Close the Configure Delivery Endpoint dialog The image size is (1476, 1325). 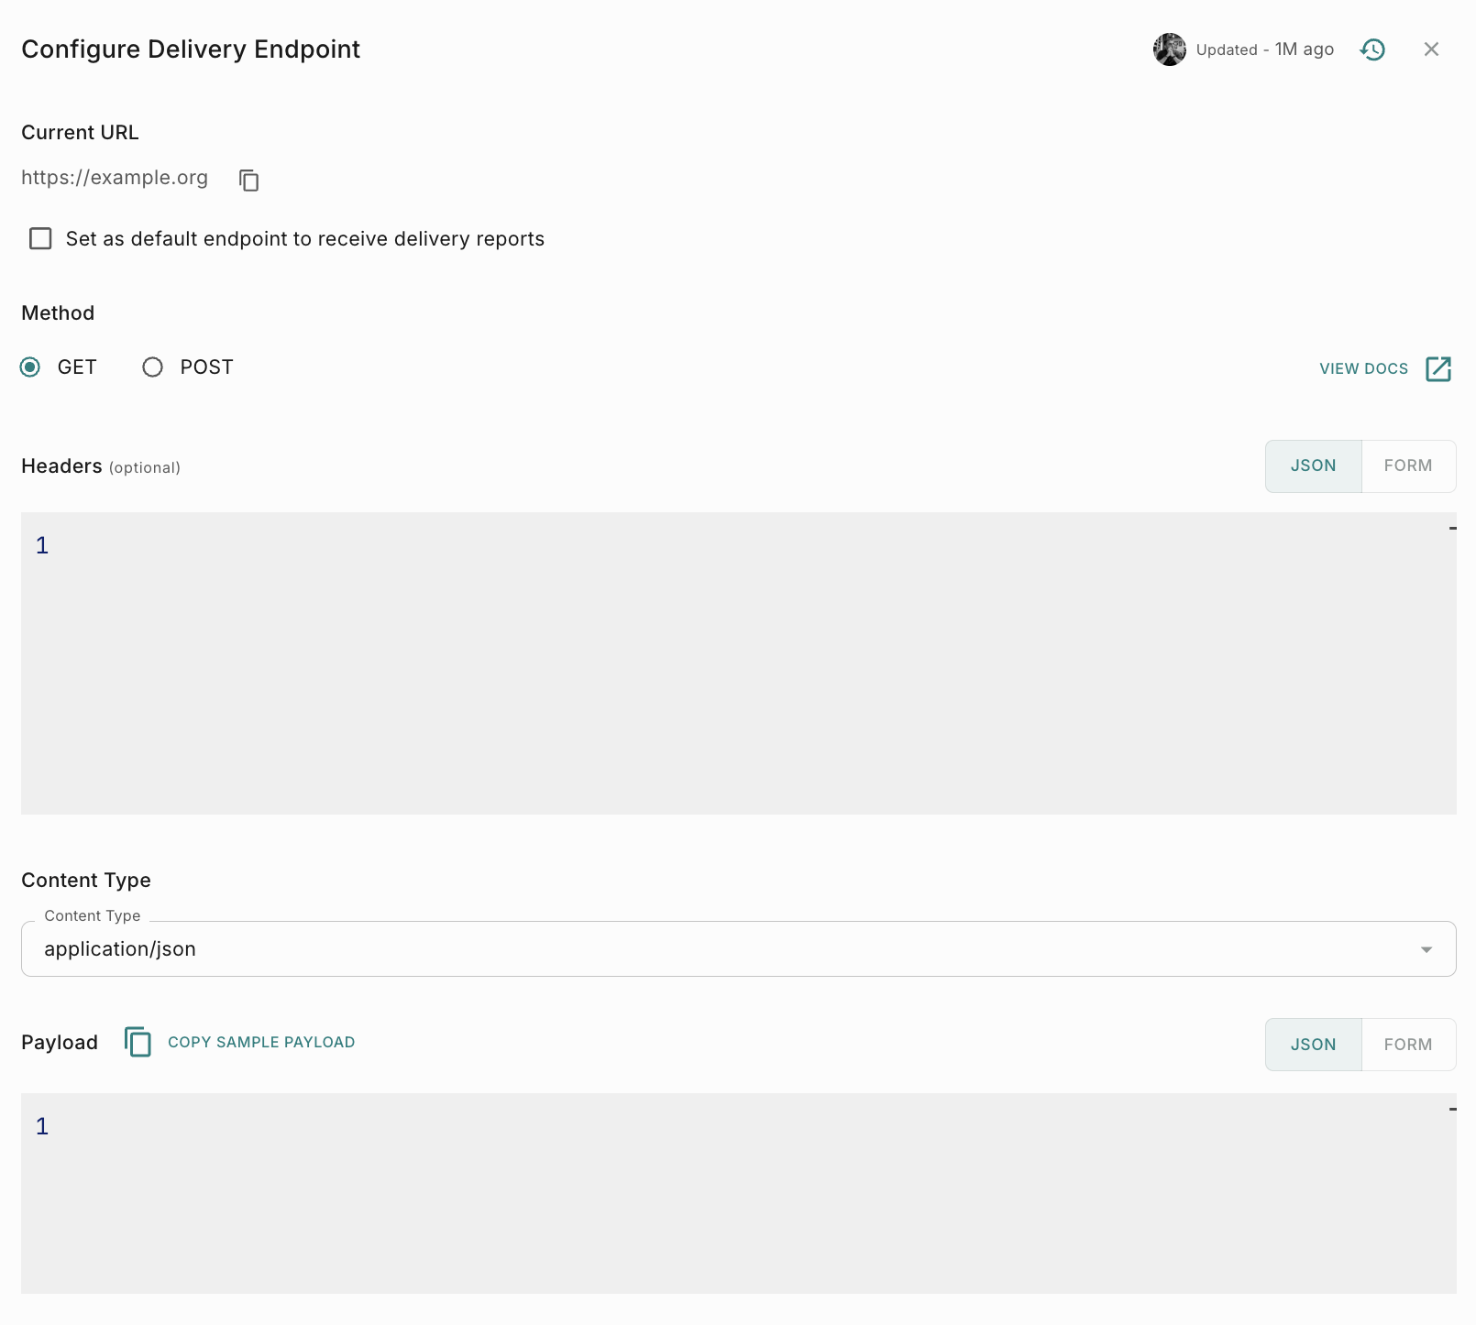click(x=1431, y=49)
